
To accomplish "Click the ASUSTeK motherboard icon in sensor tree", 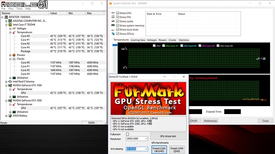I will 10,21.
